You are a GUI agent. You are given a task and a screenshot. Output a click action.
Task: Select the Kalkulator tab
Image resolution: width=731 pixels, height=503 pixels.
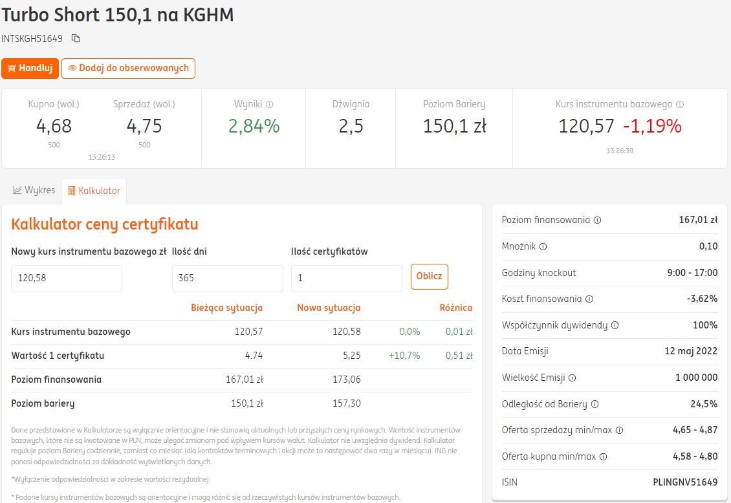click(94, 191)
